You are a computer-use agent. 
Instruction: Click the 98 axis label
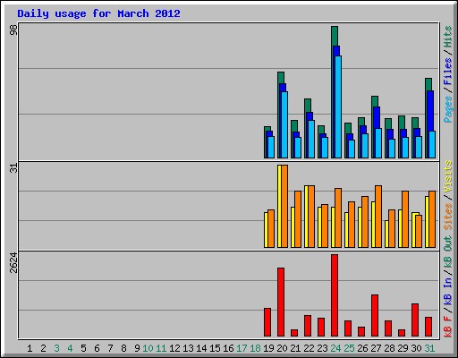(x=13, y=30)
